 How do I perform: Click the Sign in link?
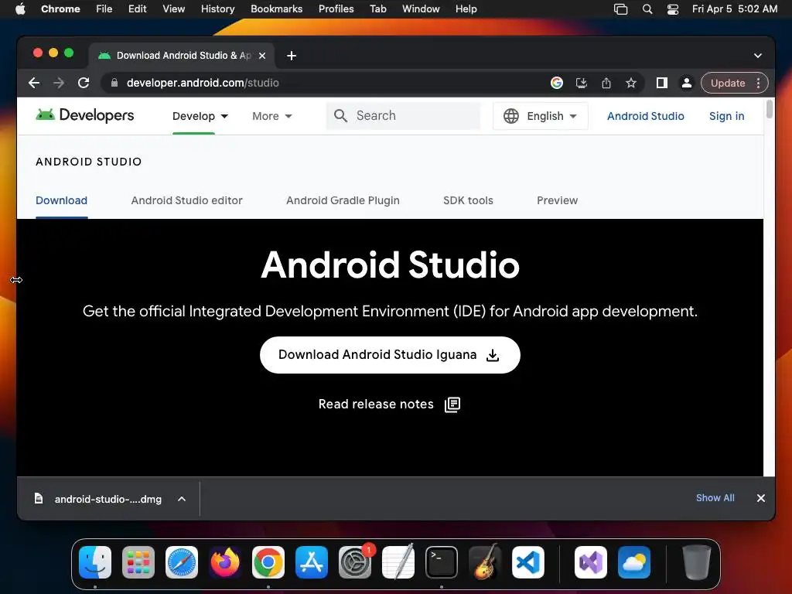coord(726,116)
